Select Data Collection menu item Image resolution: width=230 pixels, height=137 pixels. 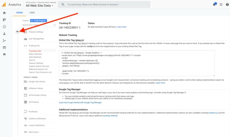point(35,54)
